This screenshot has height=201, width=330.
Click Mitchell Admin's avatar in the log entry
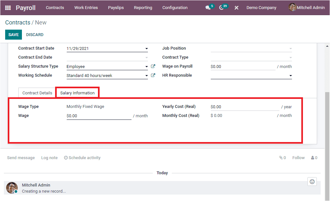pyautogui.click(x=12, y=187)
